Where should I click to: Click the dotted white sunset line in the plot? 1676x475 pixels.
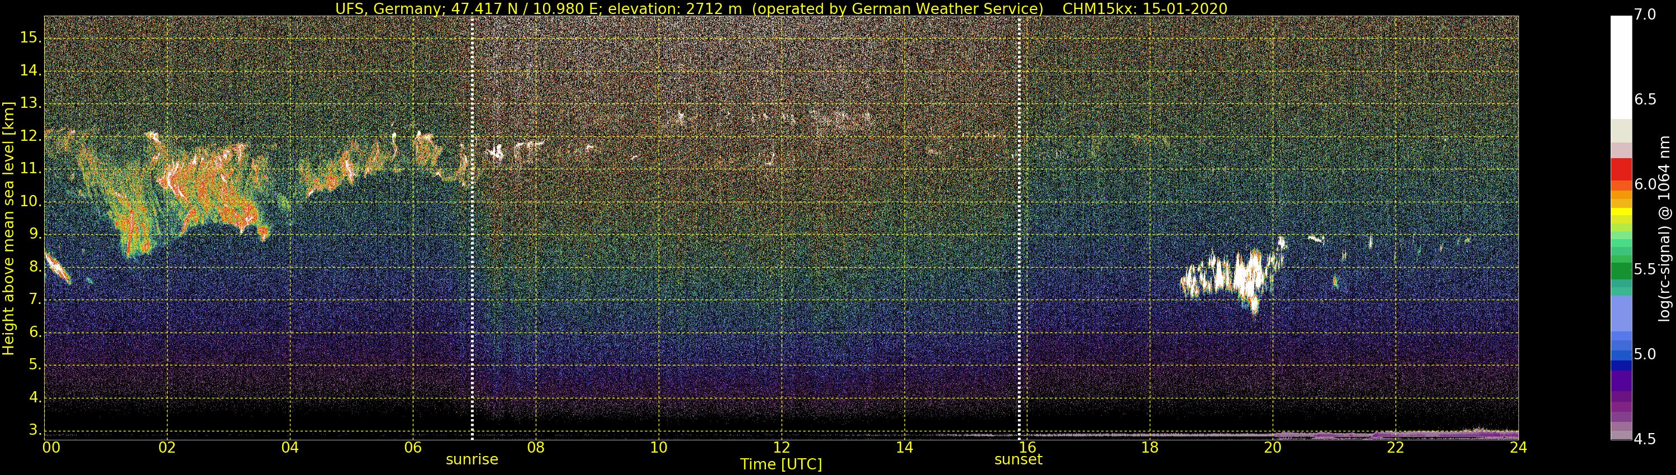1019,228
